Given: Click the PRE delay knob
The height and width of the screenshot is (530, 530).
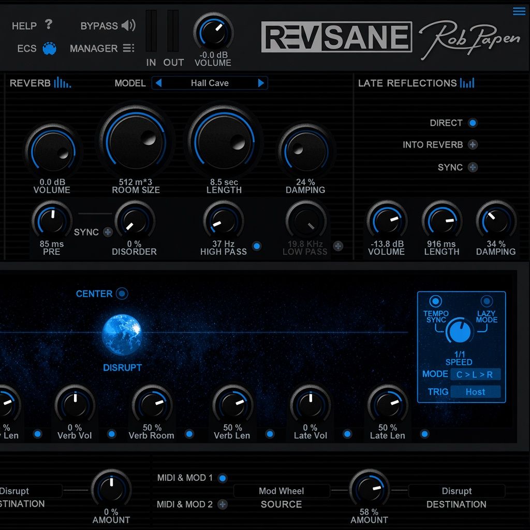Looking at the screenshot, I should (52, 221).
